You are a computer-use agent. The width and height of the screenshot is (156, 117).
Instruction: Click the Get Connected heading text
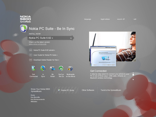tap(98, 71)
